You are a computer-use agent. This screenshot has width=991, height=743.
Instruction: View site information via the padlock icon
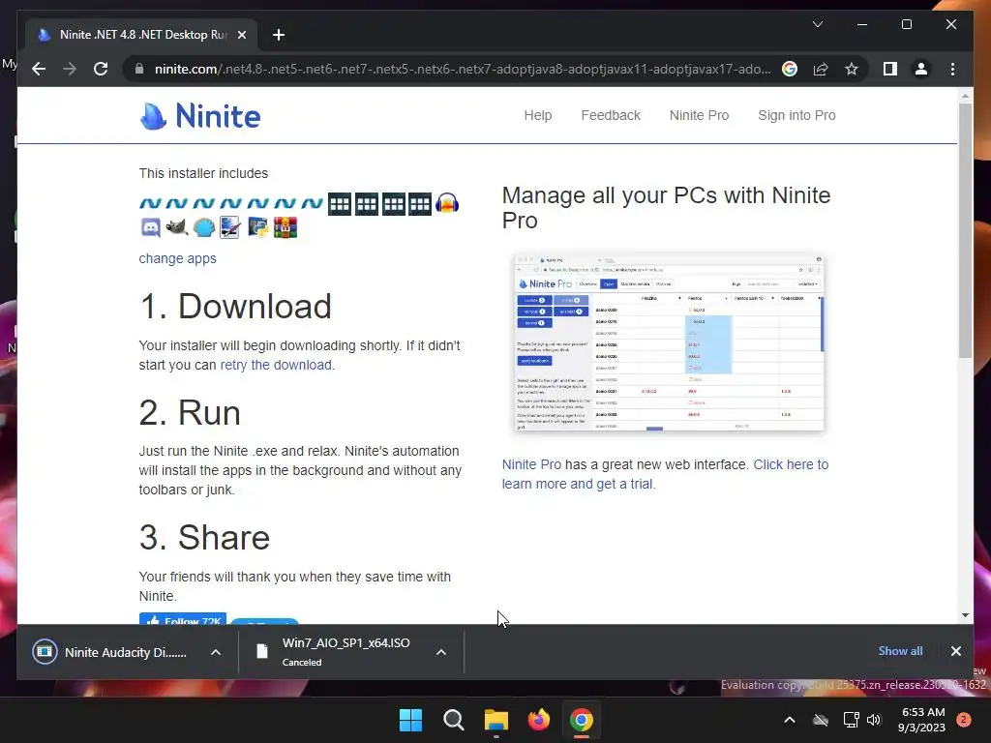[139, 69]
